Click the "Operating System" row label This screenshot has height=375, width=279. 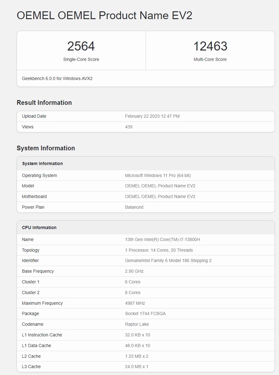[39, 175]
